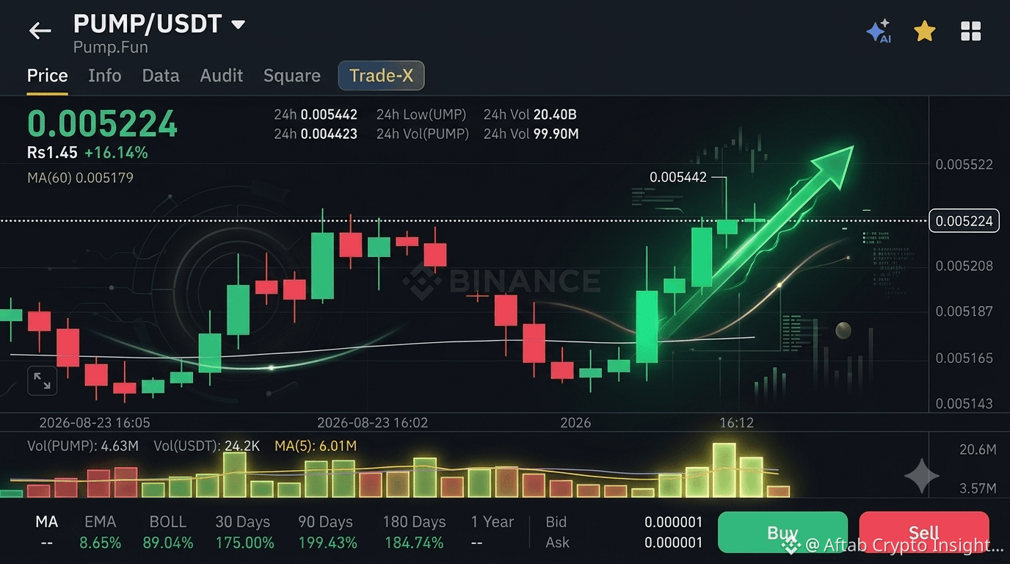Click the 175.00% return under 30 Days
This screenshot has width=1010, height=564.
244,543
